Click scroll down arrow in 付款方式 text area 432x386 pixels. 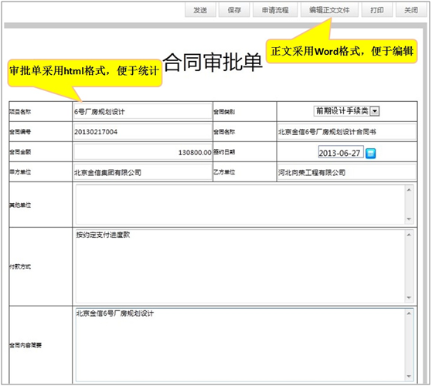(409, 298)
